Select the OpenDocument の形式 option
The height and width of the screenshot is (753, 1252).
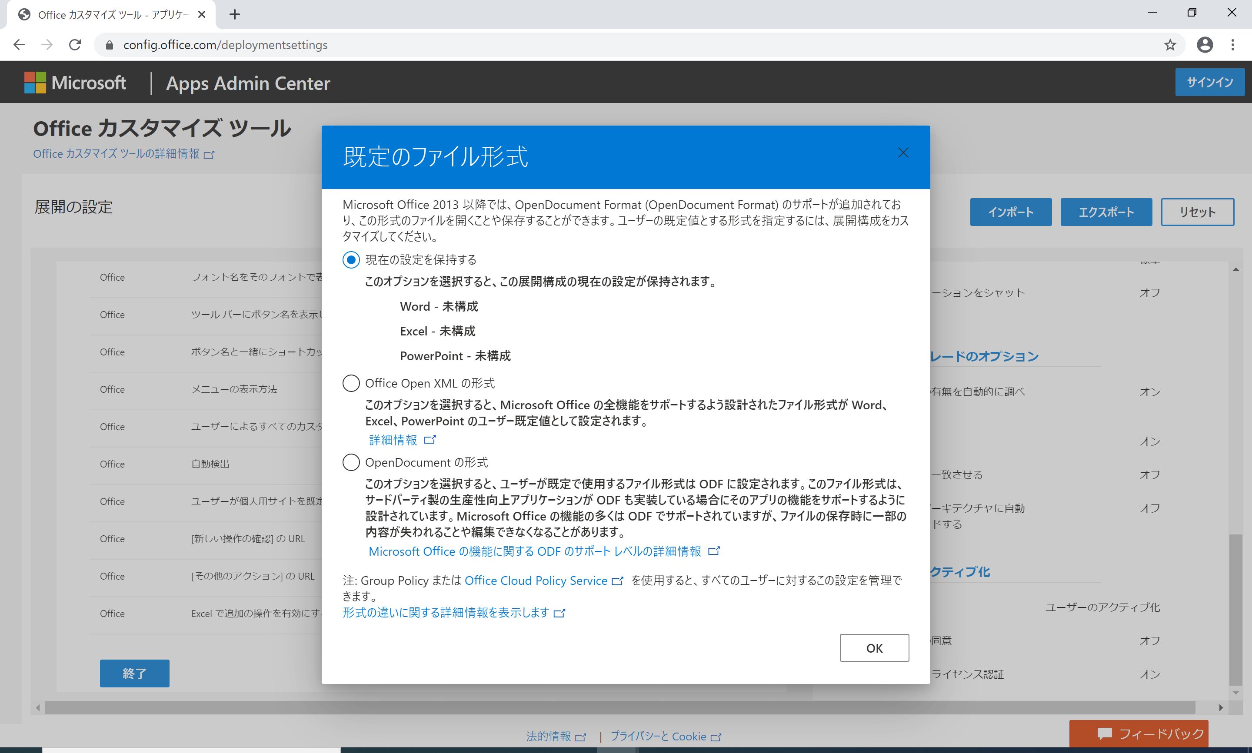point(351,462)
